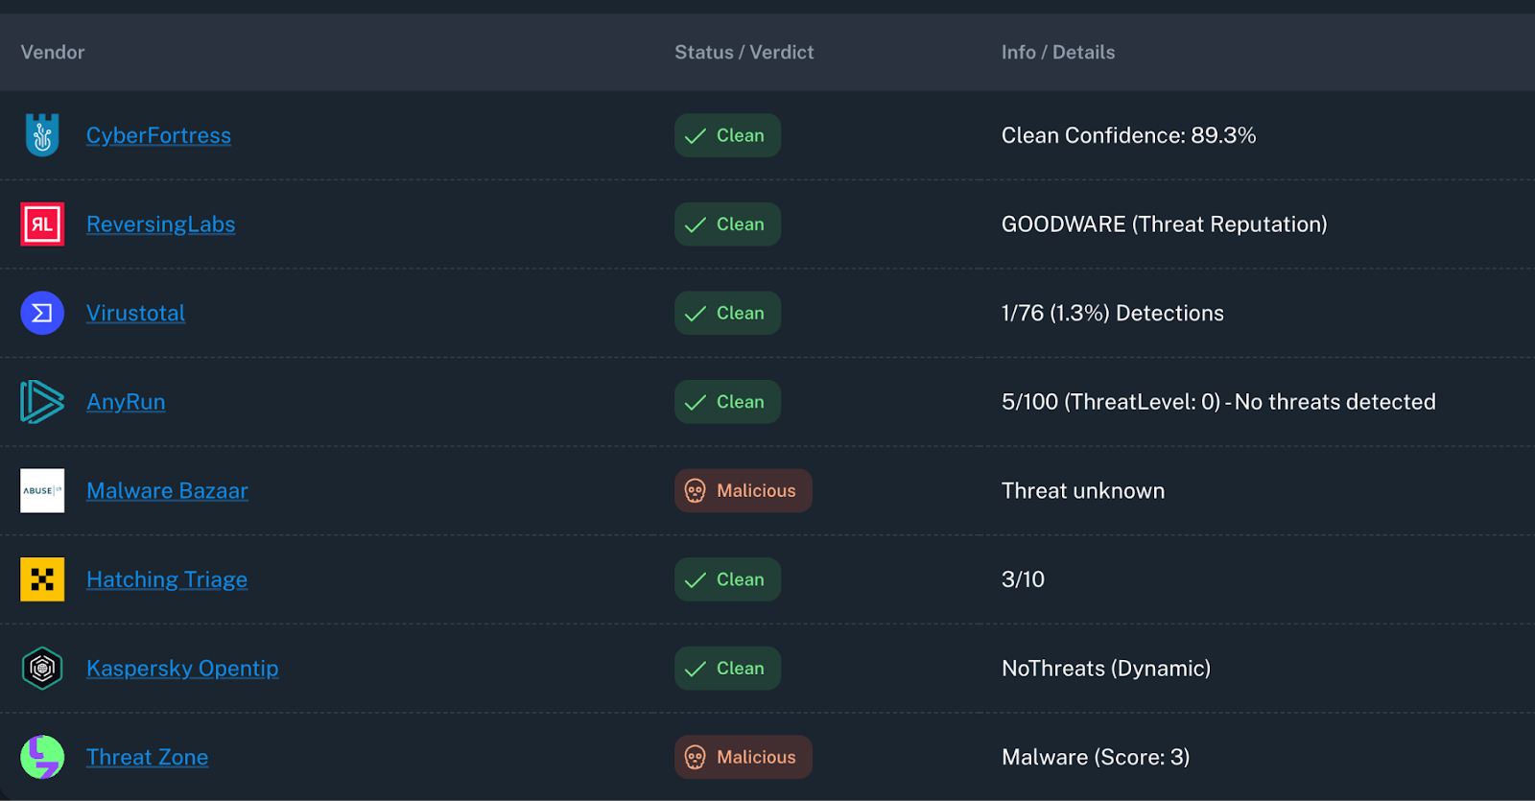This screenshot has height=801, width=1535.
Task: Click the Malicious badge for Malware Bazaar
Action: pyautogui.click(x=744, y=490)
